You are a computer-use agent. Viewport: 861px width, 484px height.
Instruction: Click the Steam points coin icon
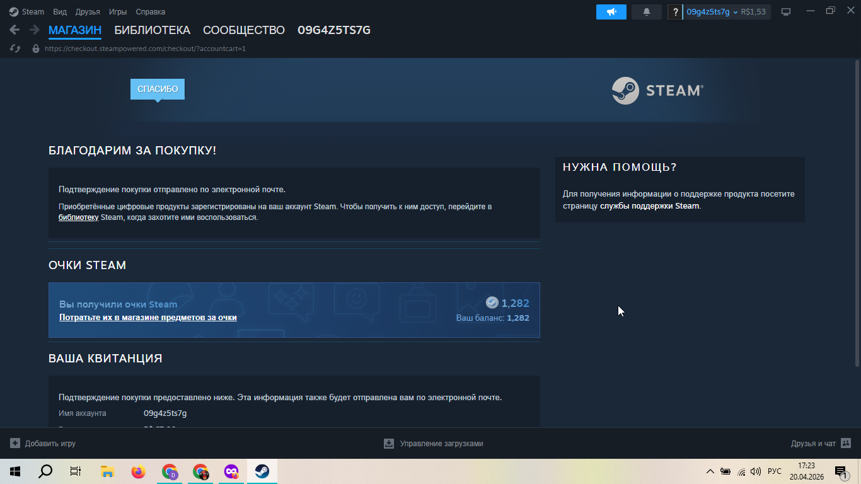(x=492, y=303)
